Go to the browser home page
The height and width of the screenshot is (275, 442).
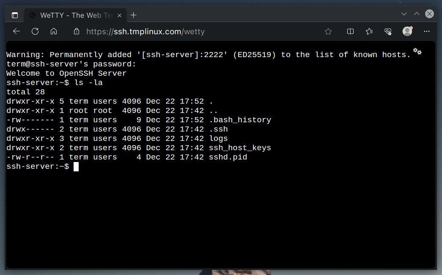point(54,31)
